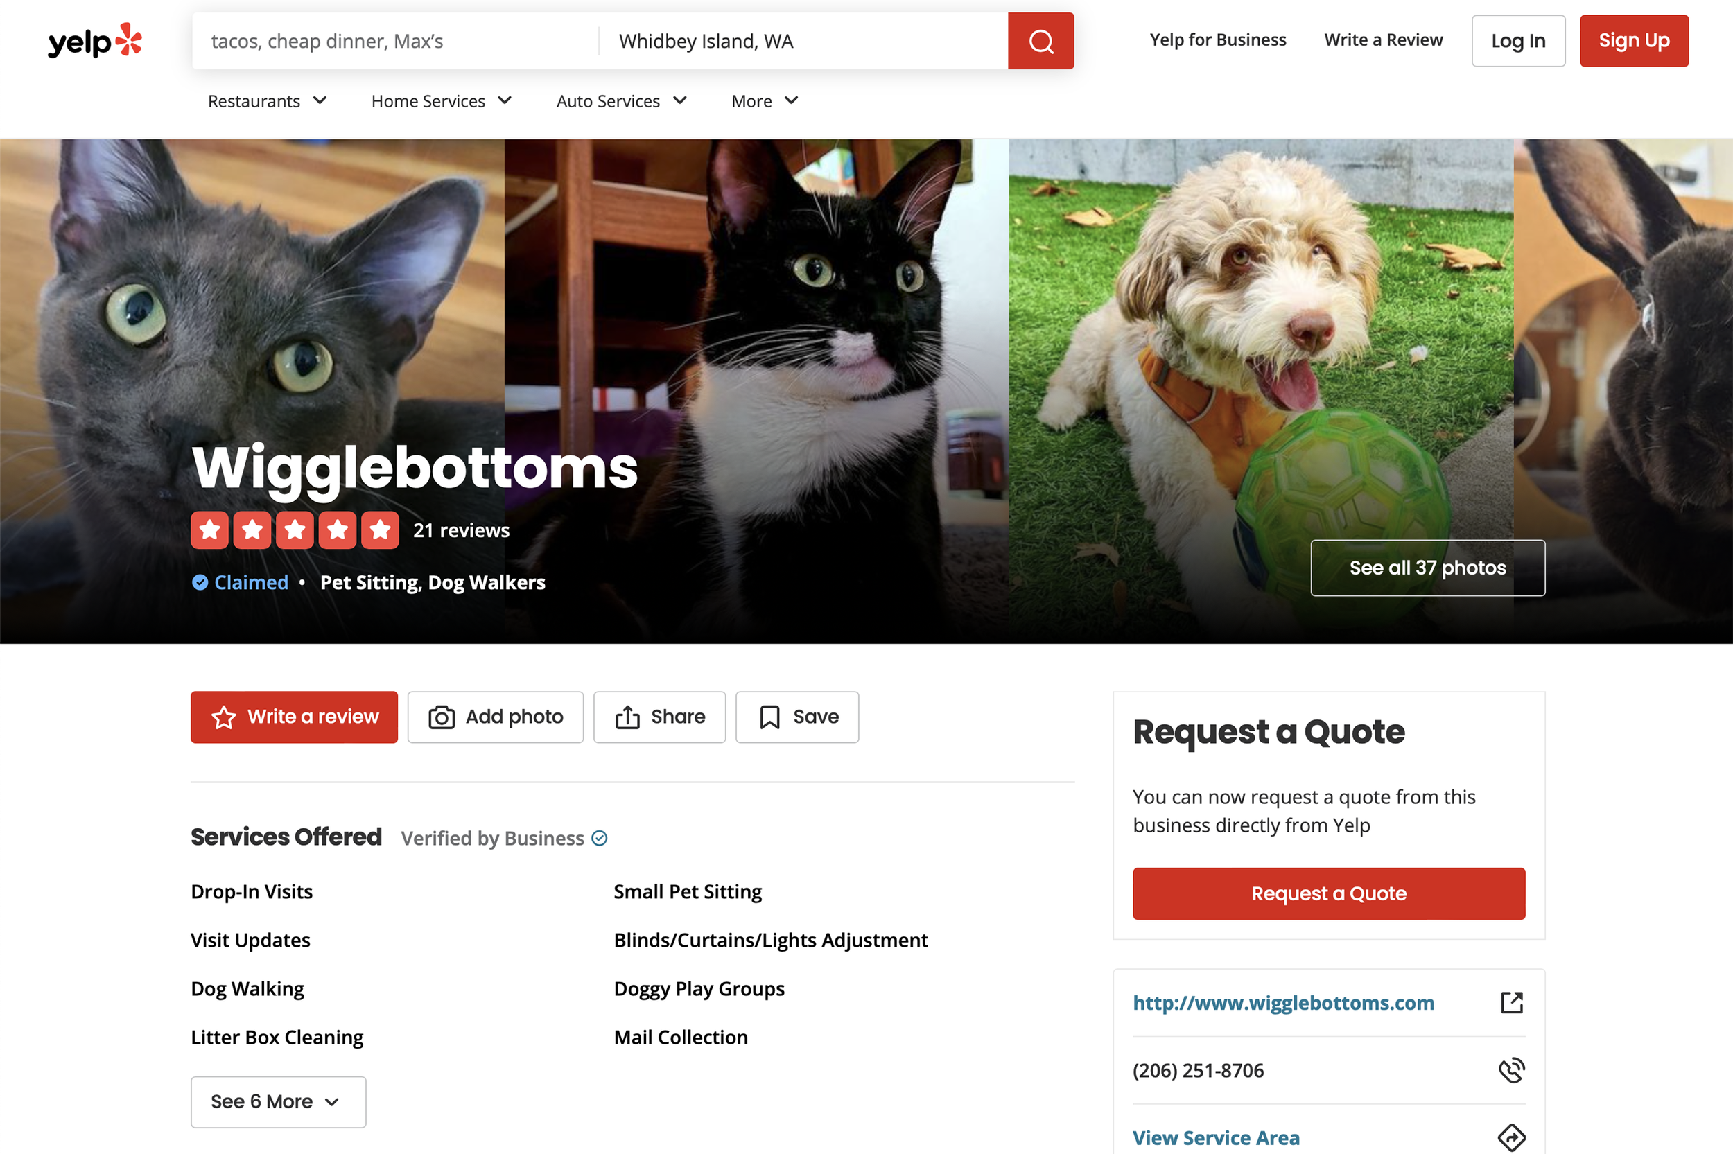This screenshot has height=1154, width=1733.
Task: Expand the Home Services dropdown
Action: [x=442, y=100]
